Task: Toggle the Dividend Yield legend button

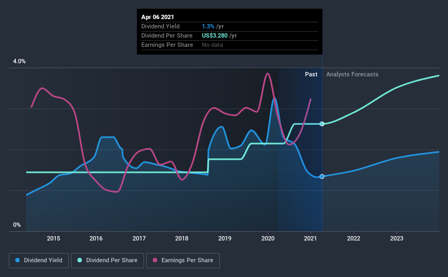Action: click(39, 261)
